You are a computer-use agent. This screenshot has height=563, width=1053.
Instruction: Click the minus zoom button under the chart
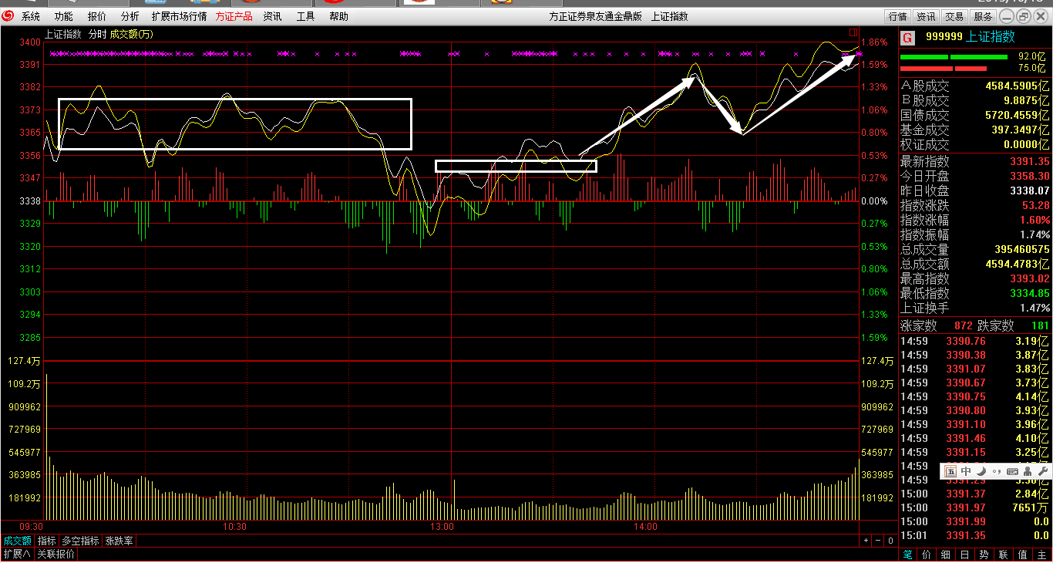point(879,541)
